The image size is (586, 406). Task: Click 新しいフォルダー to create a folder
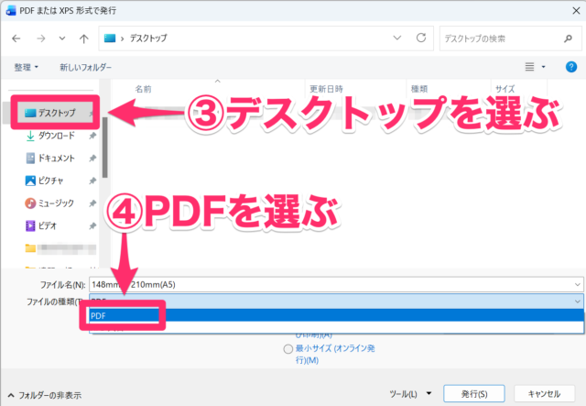click(x=86, y=67)
